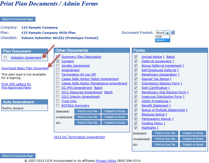The width and height of the screenshot is (209, 163).
Task: Choose PDF from the format list
Action: [x=162, y=37]
